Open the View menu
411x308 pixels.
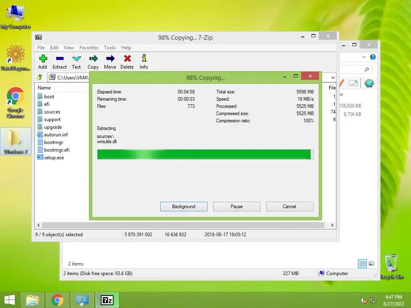[69, 48]
